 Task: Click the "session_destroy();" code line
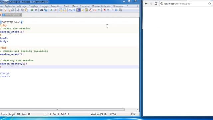point(13,64)
